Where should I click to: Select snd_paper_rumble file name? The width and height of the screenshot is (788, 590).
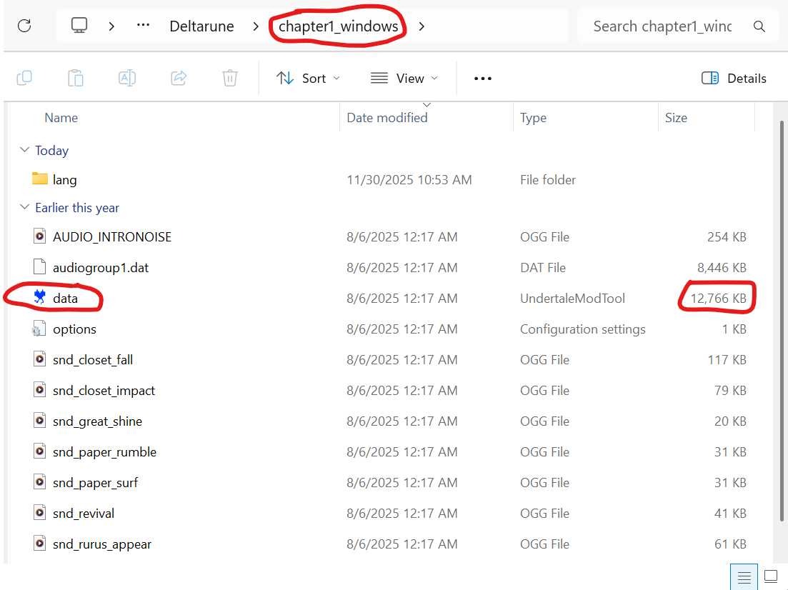click(x=104, y=452)
